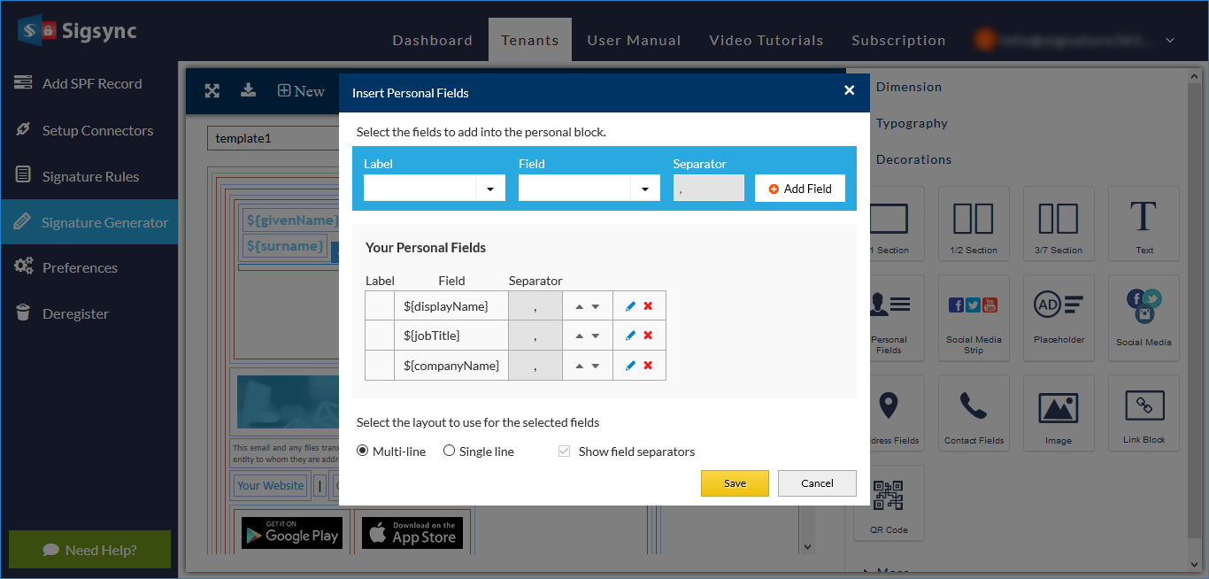1209x579 pixels.
Task: Add the Social Media Strip block
Action: pyautogui.click(x=973, y=317)
